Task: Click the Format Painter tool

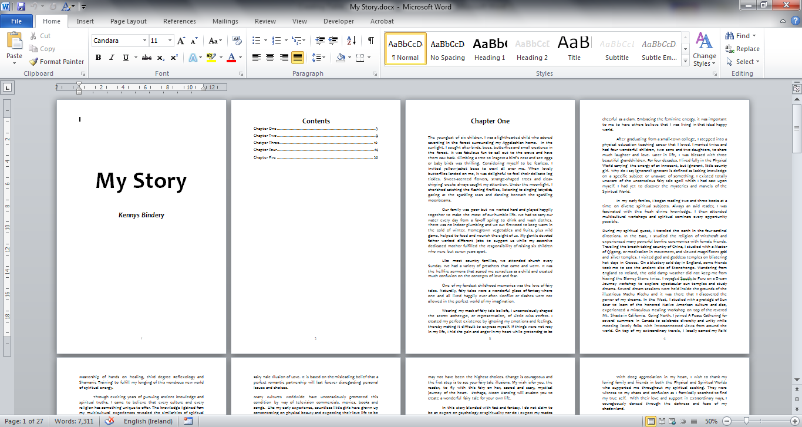Action: coord(56,62)
